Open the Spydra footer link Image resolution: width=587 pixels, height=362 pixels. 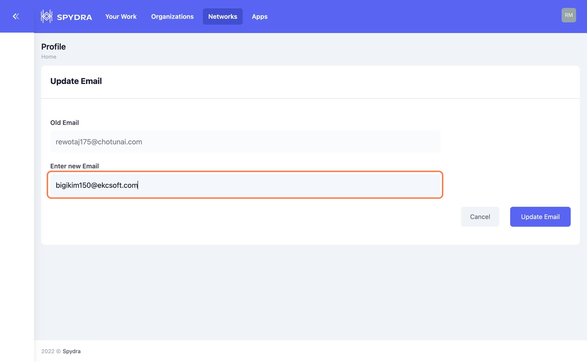tap(72, 351)
